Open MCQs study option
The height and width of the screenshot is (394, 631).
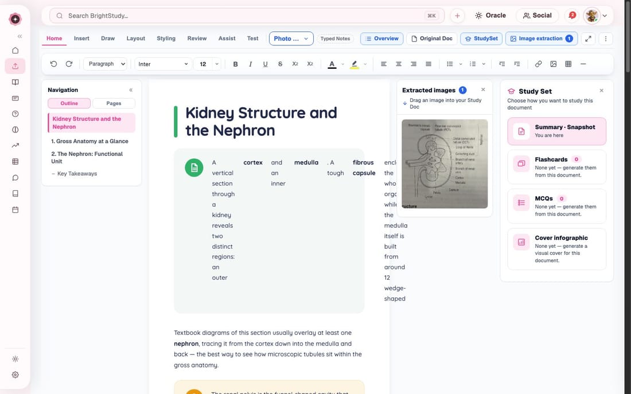(x=556, y=206)
